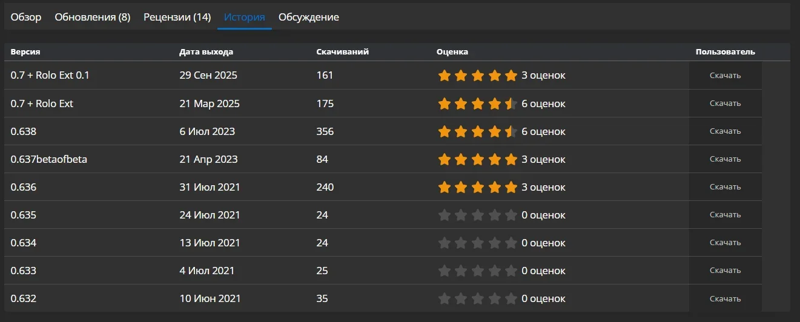Click the star rating in the 0.636 row
800x322 pixels.
477,187
